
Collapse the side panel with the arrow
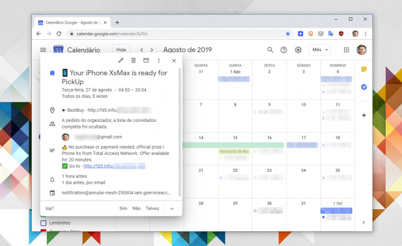tap(363, 223)
